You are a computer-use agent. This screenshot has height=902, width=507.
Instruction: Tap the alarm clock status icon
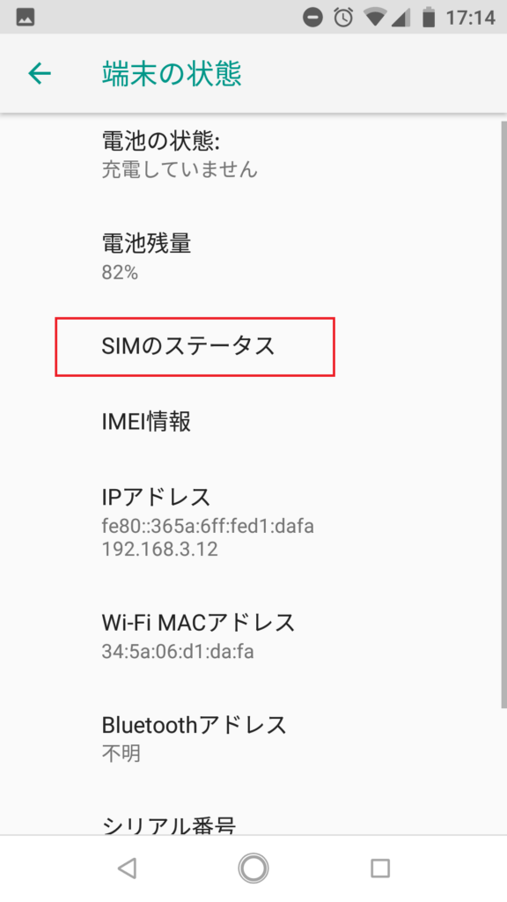tap(344, 18)
